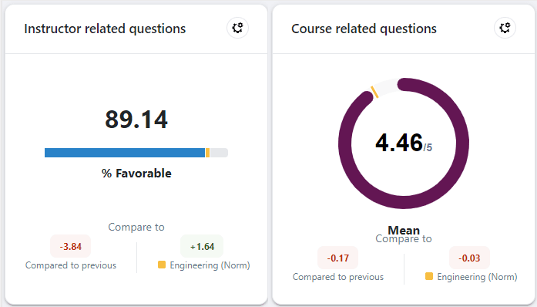Click Course related questions title
This screenshot has height=307, width=537.
click(x=364, y=29)
